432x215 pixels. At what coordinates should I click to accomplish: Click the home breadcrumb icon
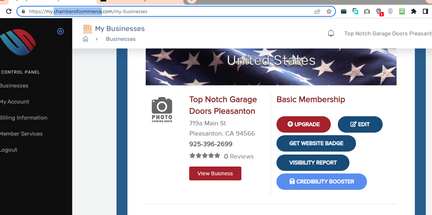click(x=85, y=39)
